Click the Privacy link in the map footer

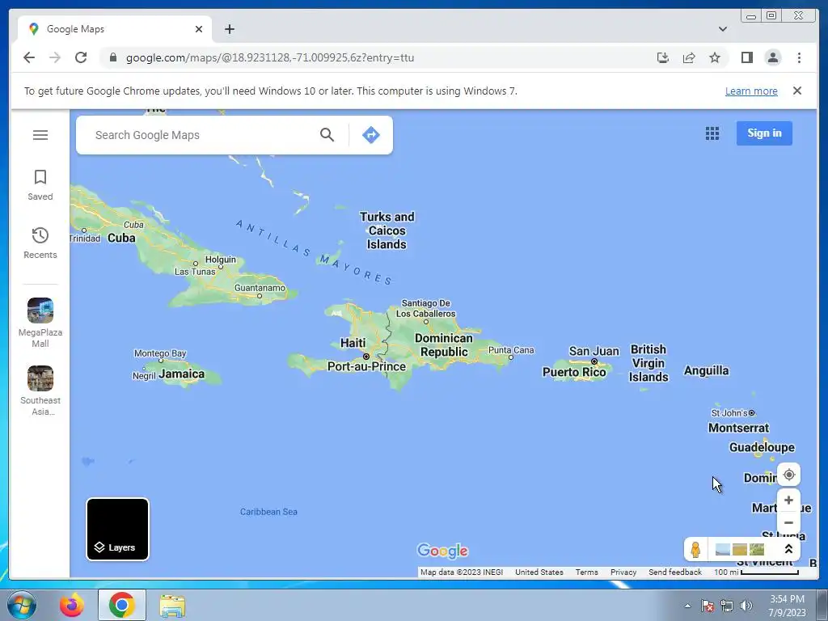click(x=623, y=572)
